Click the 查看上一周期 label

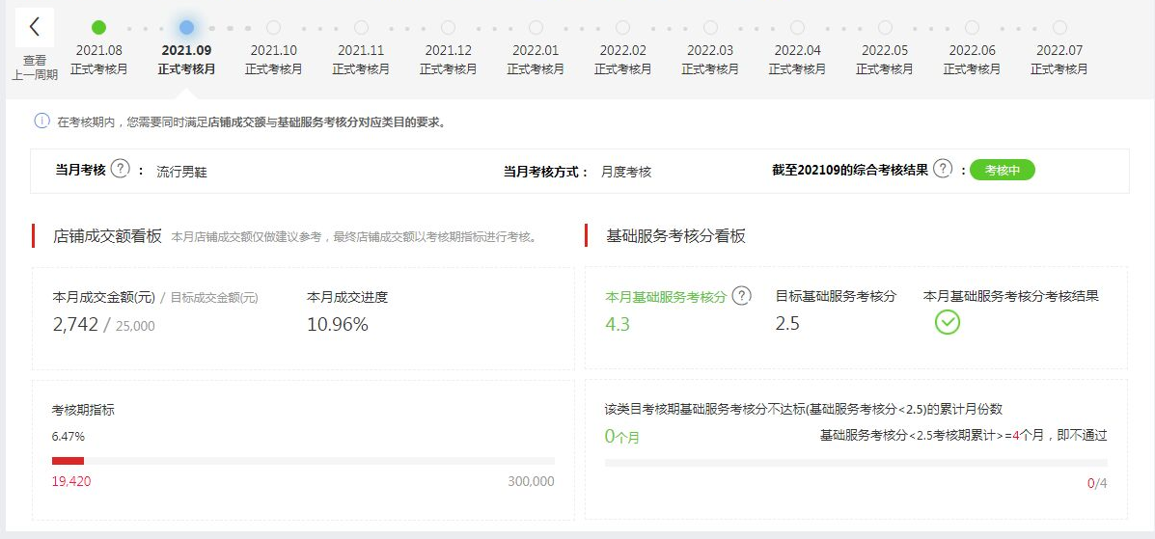point(35,67)
